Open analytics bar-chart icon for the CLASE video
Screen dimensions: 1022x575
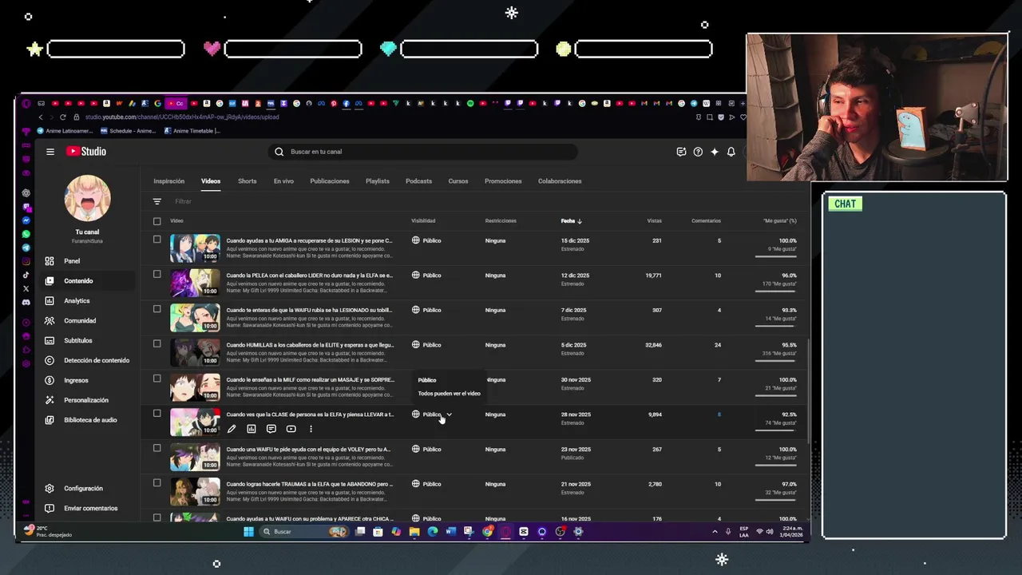pyautogui.click(x=252, y=429)
